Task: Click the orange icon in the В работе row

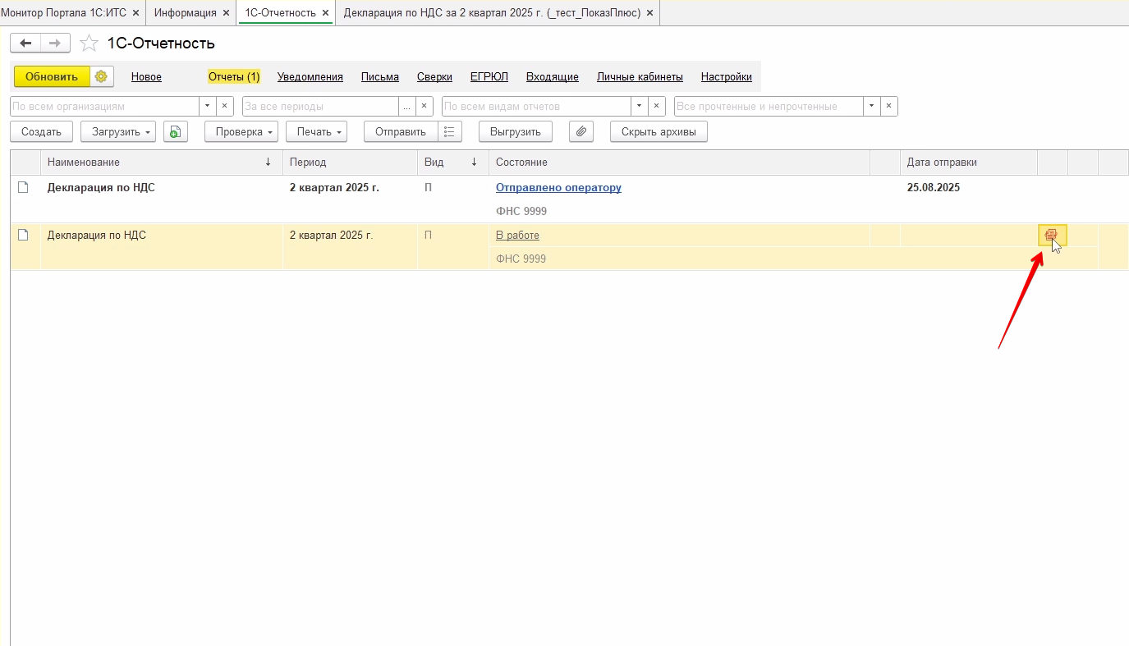Action: pyautogui.click(x=1051, y=236)
